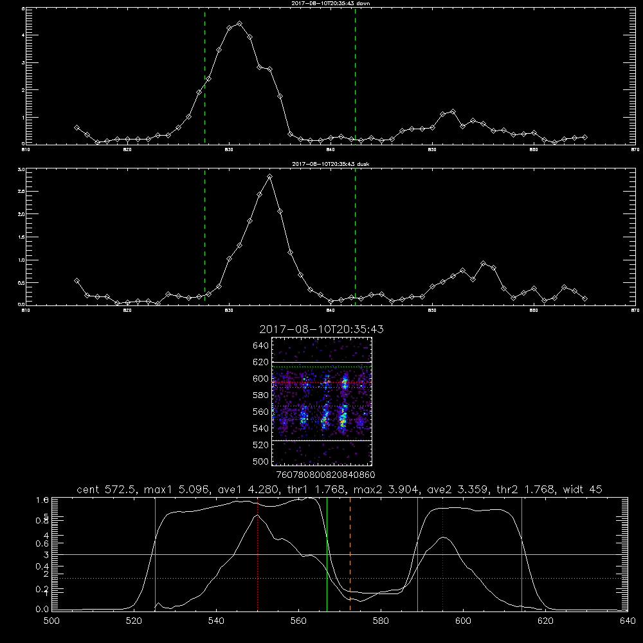The width and height of the screenshot is (643, 643).
Task: Click the '2017-08-10T20:35:43 dawn' plot title
Action: tap(331, 3)
